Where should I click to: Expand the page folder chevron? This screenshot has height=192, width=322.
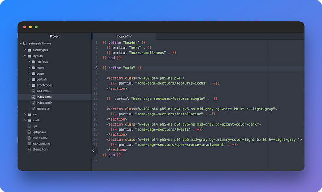(29, 73)
